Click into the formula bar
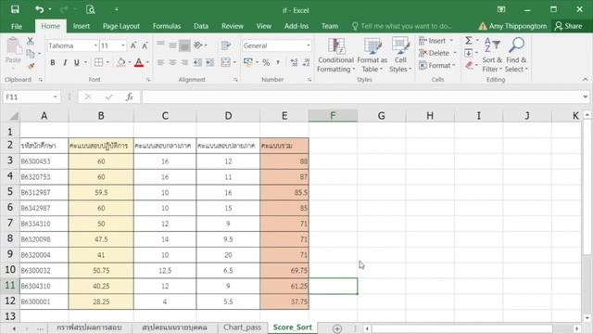Screen dimensions: 593x334 click(362, 97)
